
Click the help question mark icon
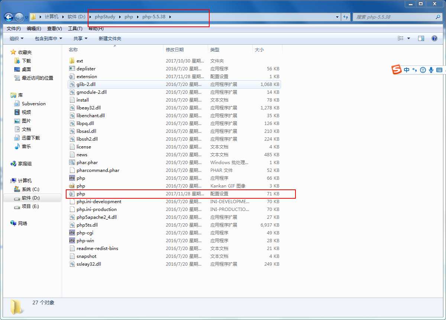coord(434,38)
